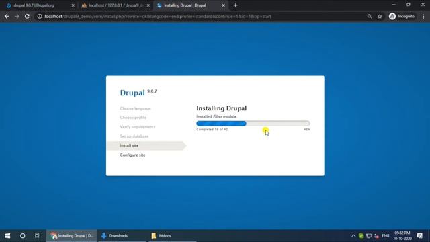The height and width of the screenshot is (242, 430).
Task: Switch to the localhost phpMyAdmin tab
Action: (116, 5)
